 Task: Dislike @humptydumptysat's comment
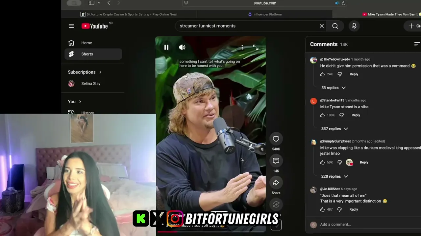(x=340, y=162)
